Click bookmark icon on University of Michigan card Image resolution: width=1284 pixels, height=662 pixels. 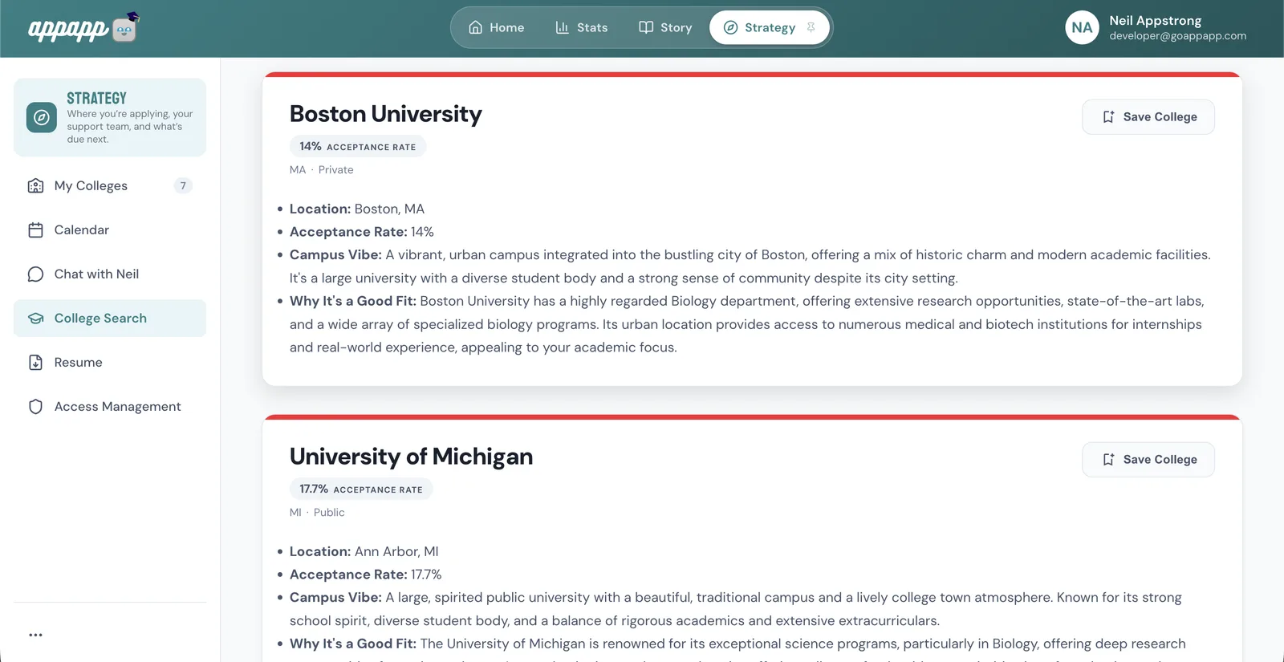click(1108, 459)
